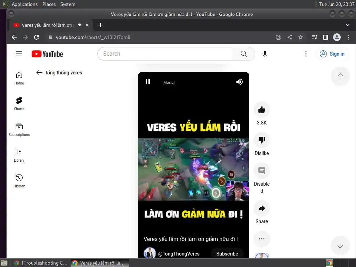
Task: Open the Chrome three-dot menu
Action: point(348,37)
